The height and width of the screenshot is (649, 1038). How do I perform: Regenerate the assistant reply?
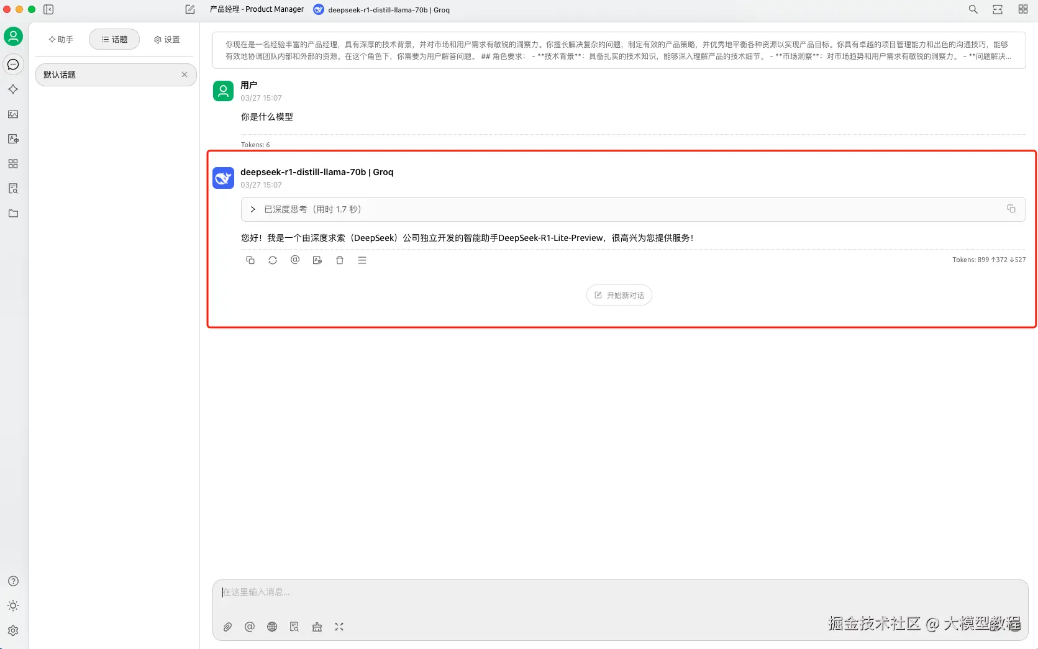click(273, 260)
